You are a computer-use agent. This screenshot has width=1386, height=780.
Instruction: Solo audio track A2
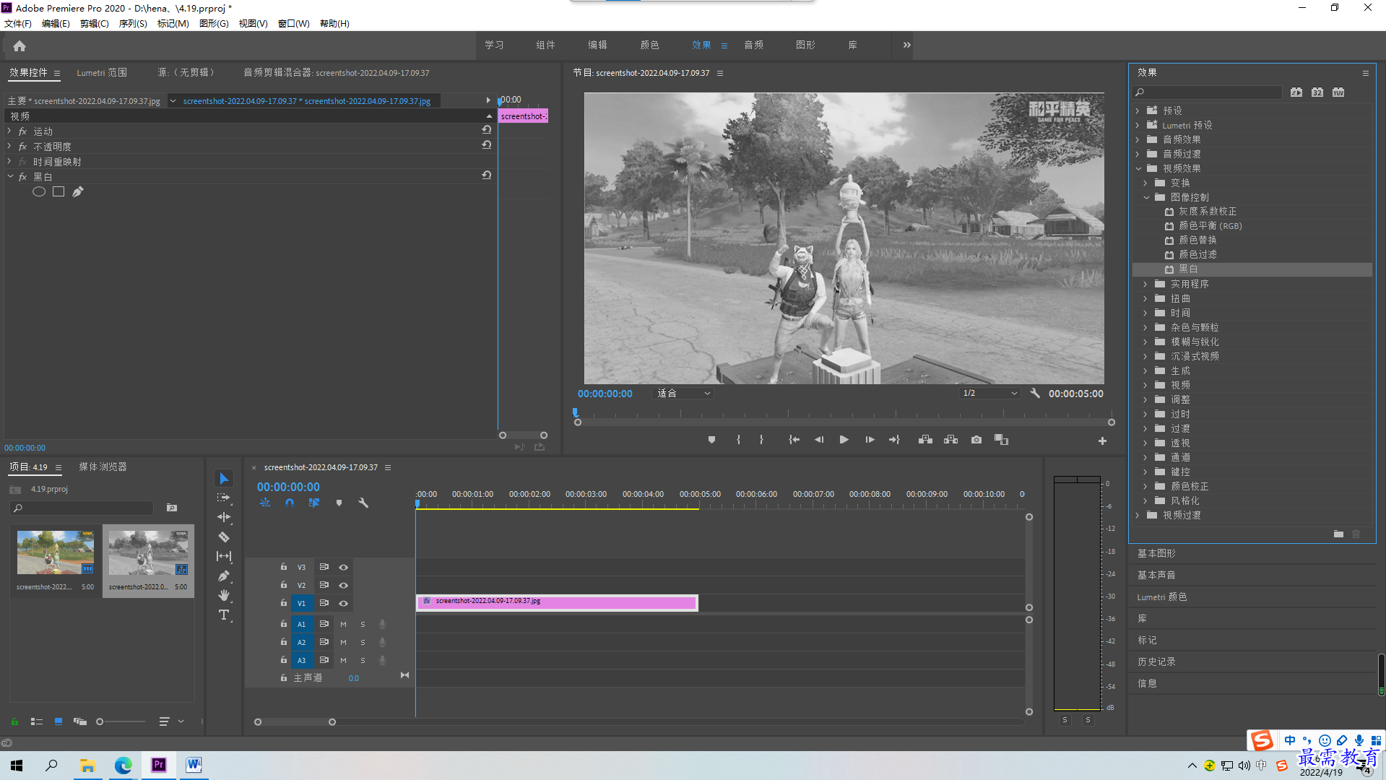click(363, 642)
